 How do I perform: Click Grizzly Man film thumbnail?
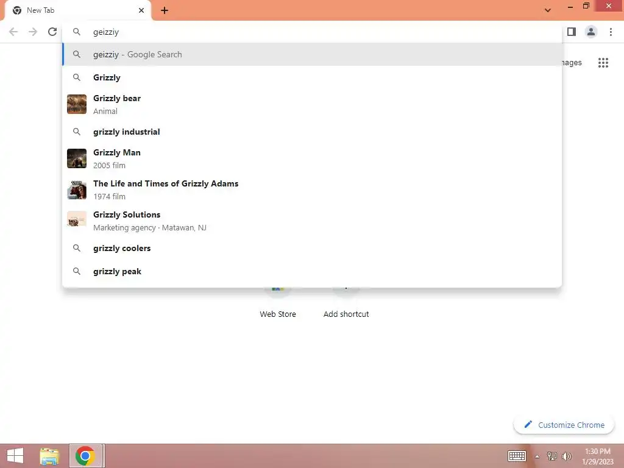coord(77,158)
